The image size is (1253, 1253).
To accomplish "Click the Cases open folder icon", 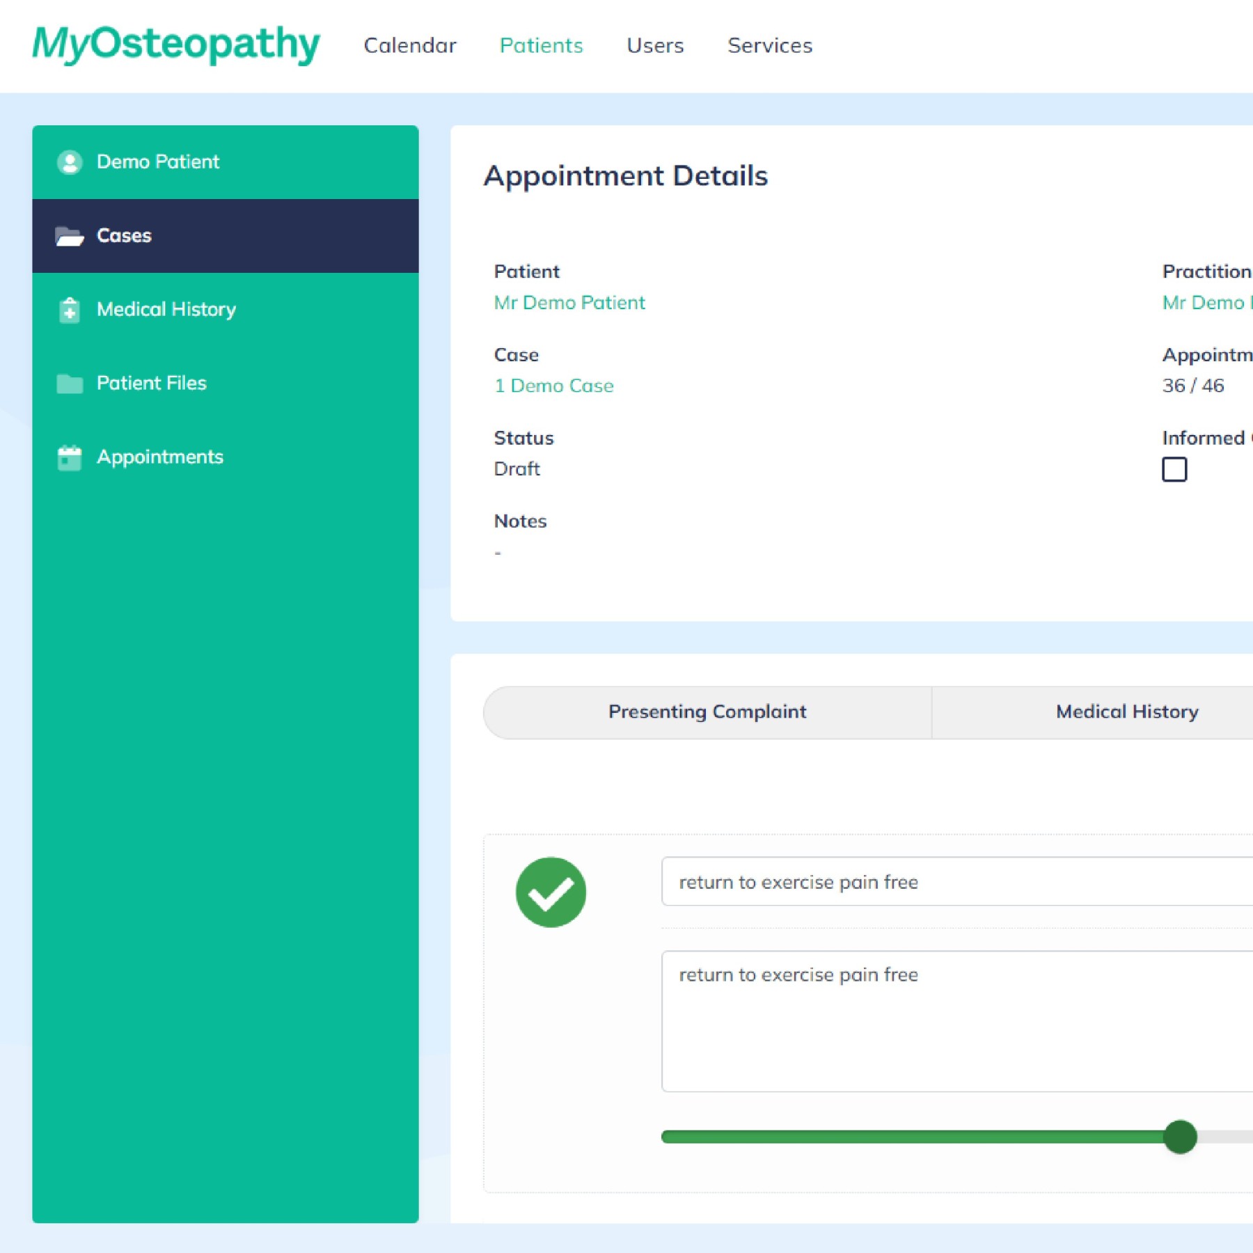I will pyautogui.click(x=70, y=236).
